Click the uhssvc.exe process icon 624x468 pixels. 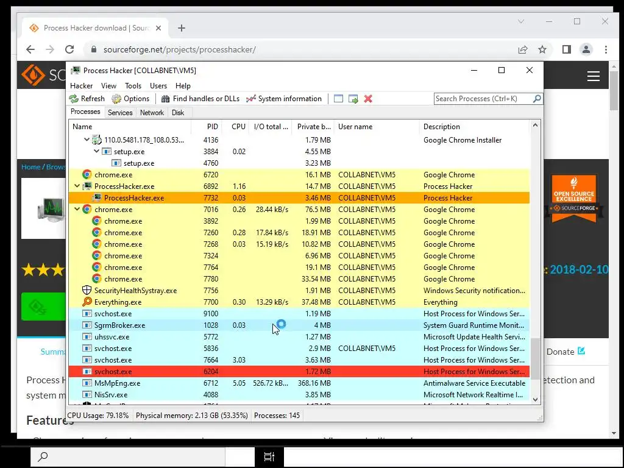(x=87, y=336)
